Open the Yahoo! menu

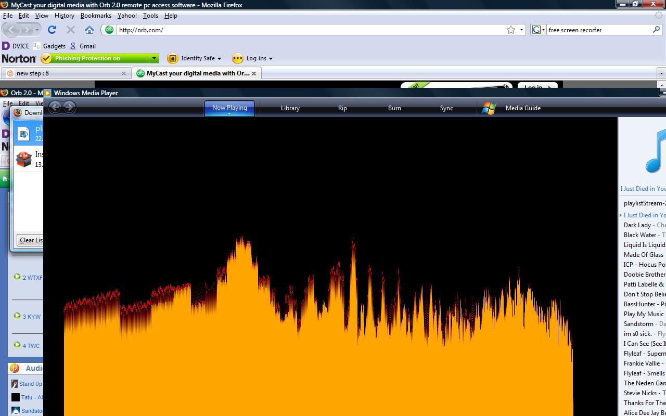(127, 16)
